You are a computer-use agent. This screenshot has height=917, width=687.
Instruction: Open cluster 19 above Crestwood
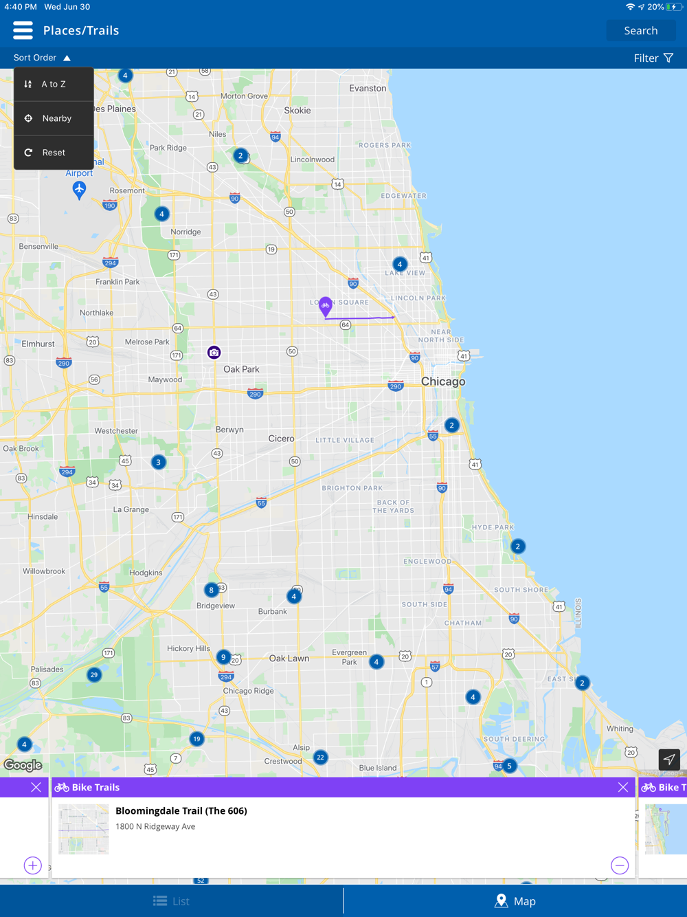(197, 739)
